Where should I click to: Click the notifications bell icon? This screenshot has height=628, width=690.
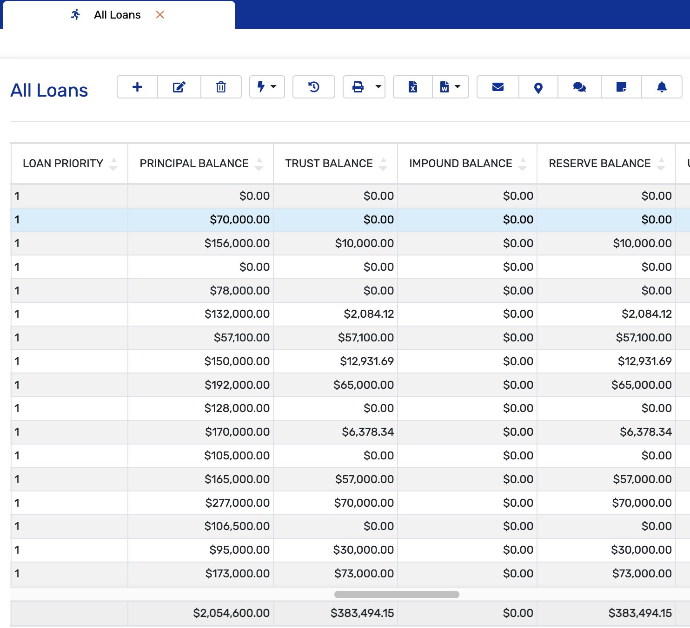click(x=661, y=86)
